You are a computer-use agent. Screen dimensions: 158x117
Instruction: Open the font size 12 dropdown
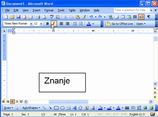41,24
